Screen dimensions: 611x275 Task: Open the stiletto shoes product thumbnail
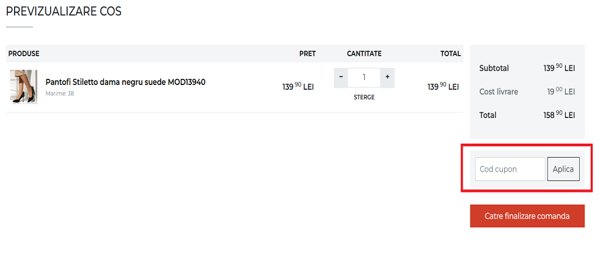(24, 87)
